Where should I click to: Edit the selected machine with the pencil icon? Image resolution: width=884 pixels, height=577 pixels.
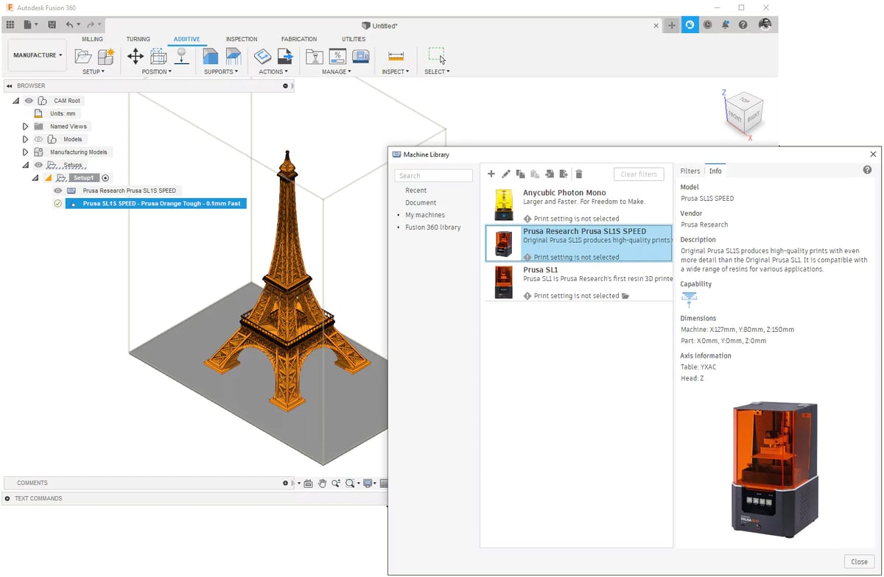(506, 174)
